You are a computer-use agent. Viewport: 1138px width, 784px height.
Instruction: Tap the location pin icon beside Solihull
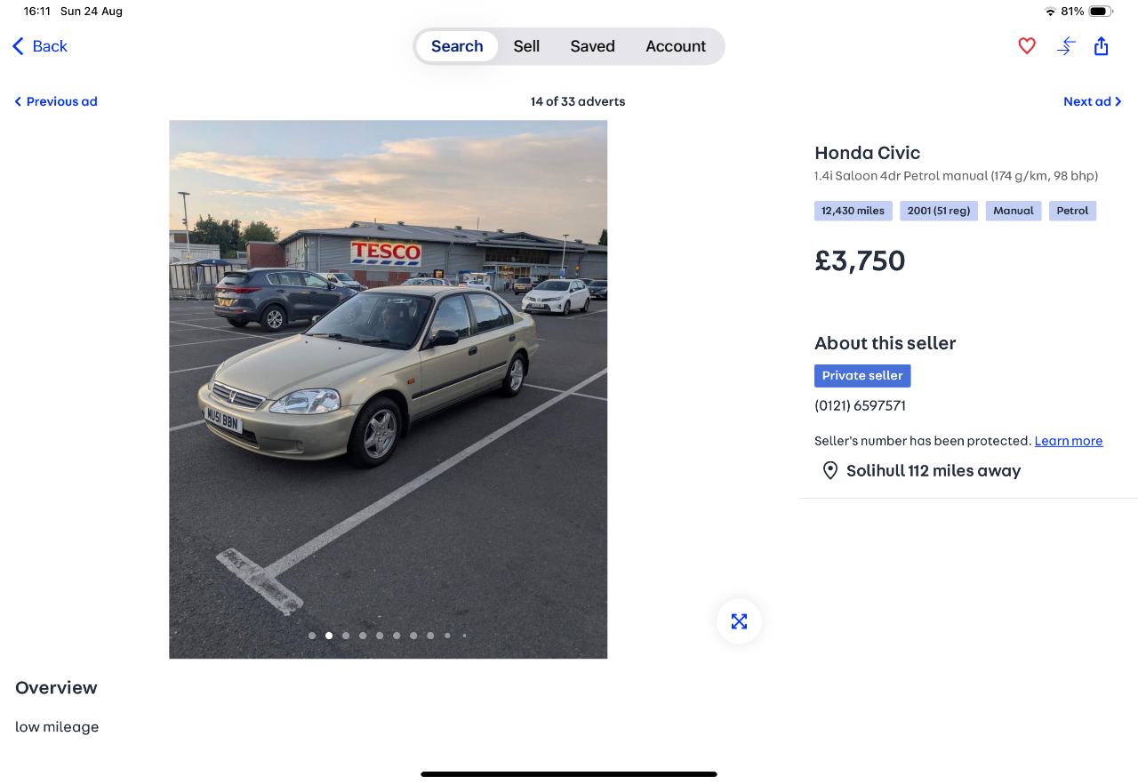tap(829, 471)
